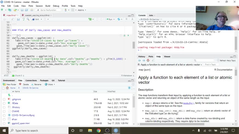The image size is (239, 134).
Task: Open the Knit dropdown arrow
Action: click(x=41, y=19)
